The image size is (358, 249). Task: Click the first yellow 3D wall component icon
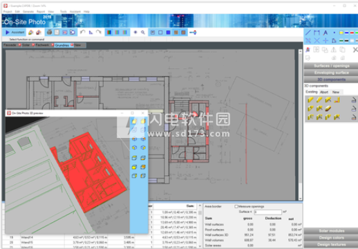coord(310,100)
